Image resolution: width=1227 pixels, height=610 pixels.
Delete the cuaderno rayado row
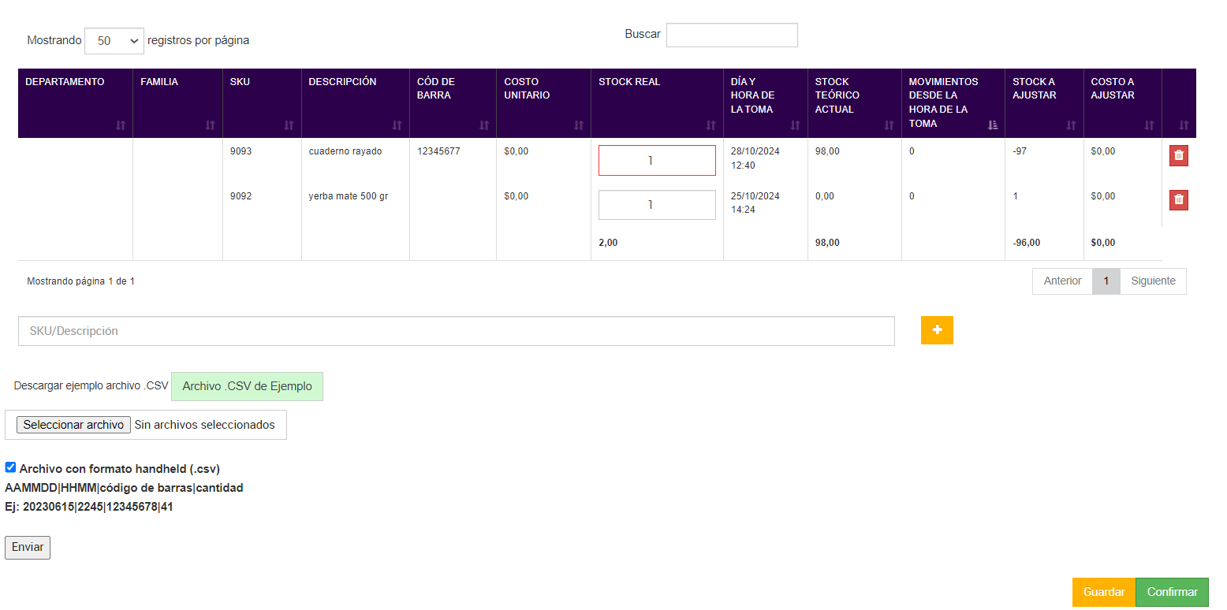coord(1178,156)
